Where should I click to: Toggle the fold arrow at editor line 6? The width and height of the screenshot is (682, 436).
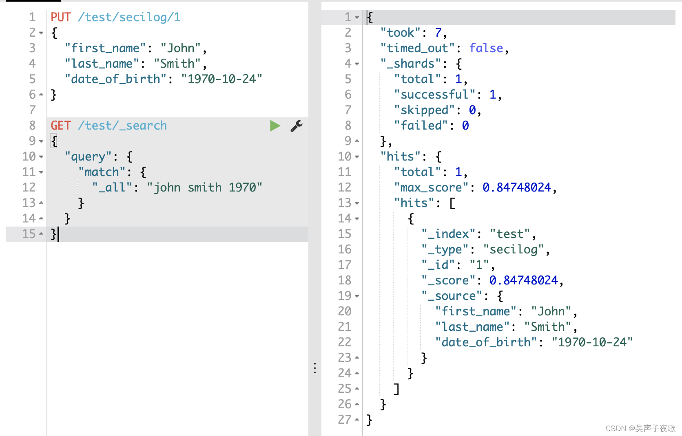pyautogui.click(x=41, y=95)
